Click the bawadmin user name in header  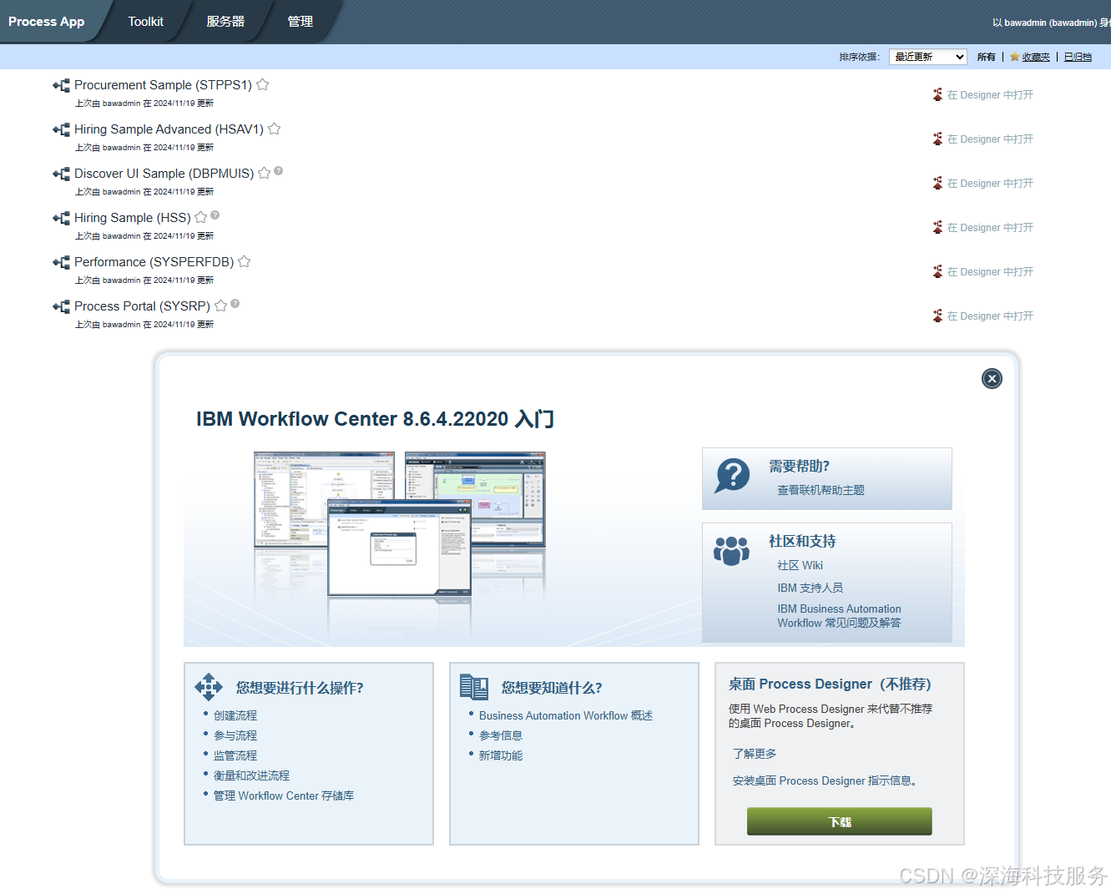tap(1050, 23)
